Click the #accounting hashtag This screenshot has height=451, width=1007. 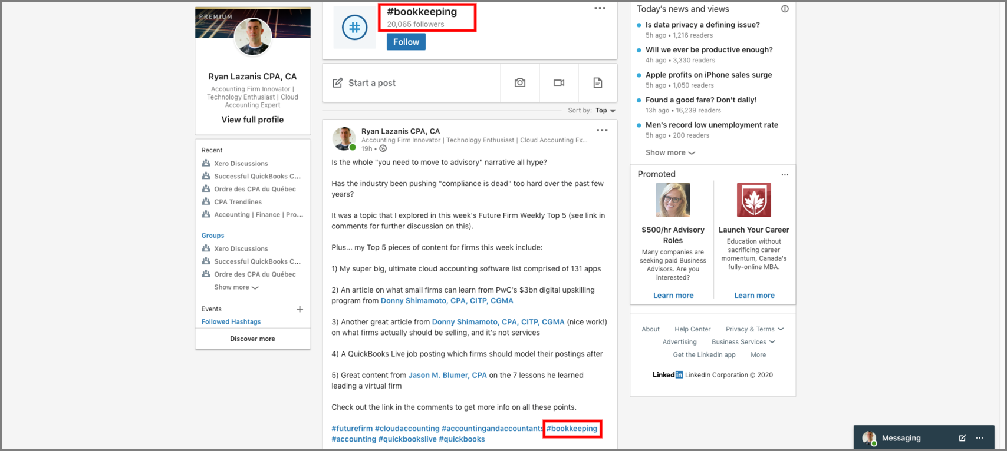point(354,439)
